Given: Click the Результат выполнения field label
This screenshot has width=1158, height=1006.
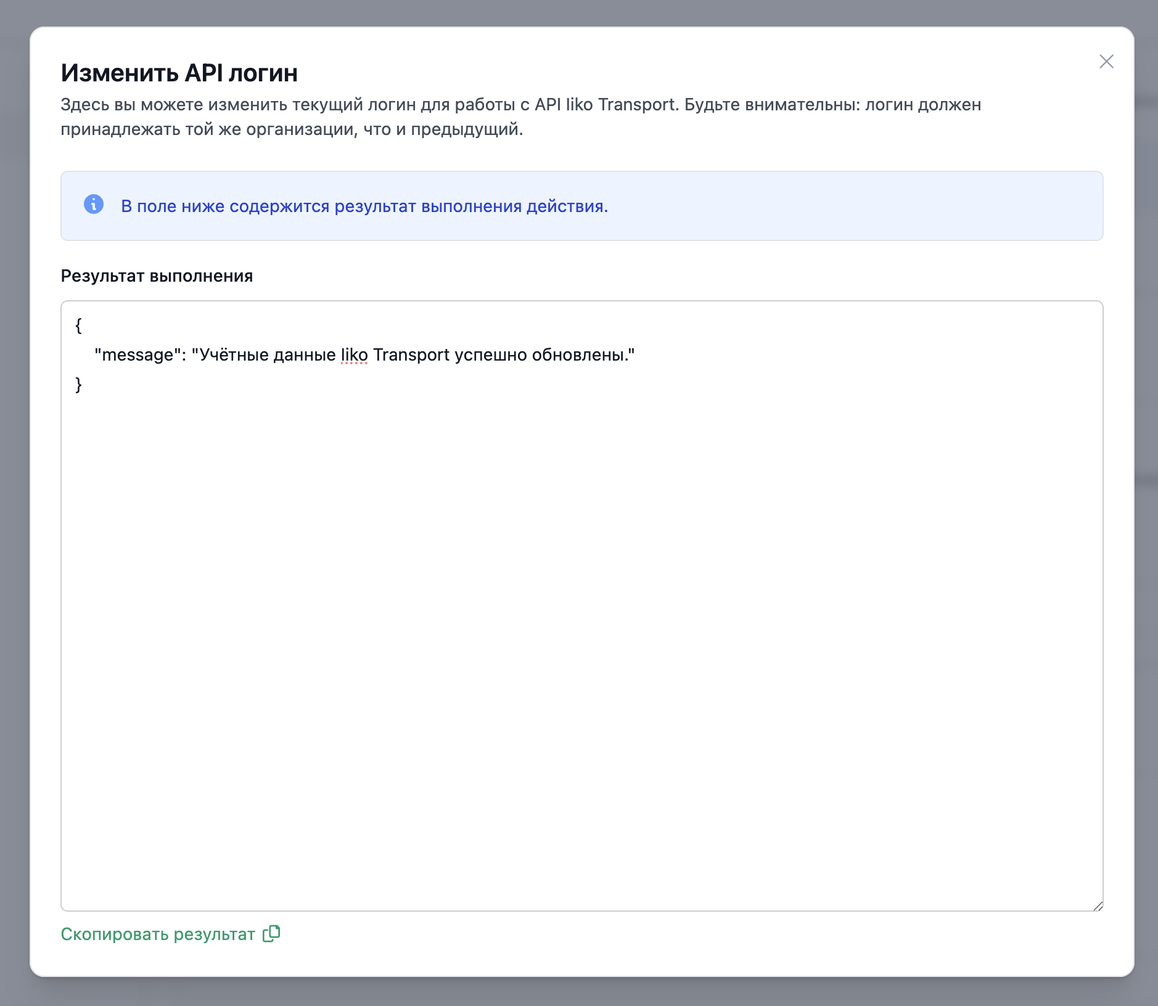Looking at the screenshot, I should click(157, 276).
